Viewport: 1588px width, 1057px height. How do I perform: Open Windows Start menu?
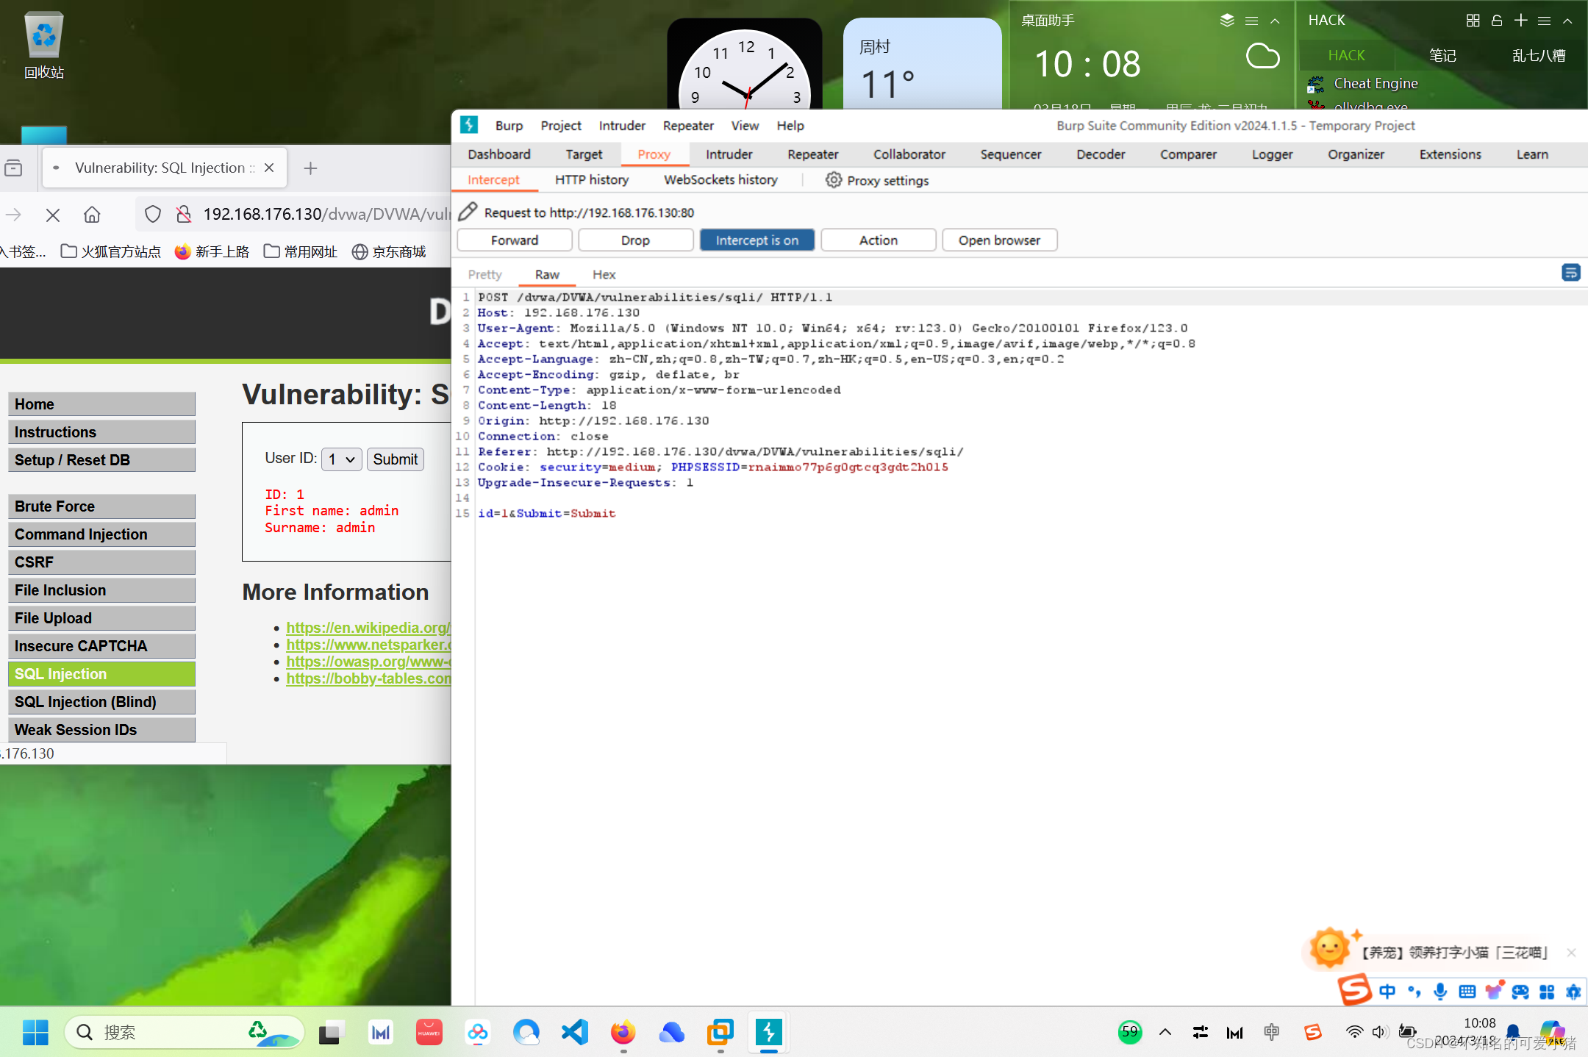[35, 1032]
